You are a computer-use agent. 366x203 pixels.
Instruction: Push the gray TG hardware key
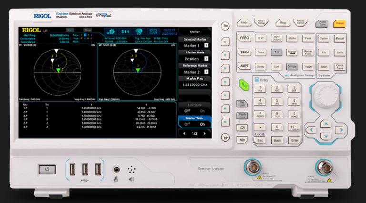[276, 53]
